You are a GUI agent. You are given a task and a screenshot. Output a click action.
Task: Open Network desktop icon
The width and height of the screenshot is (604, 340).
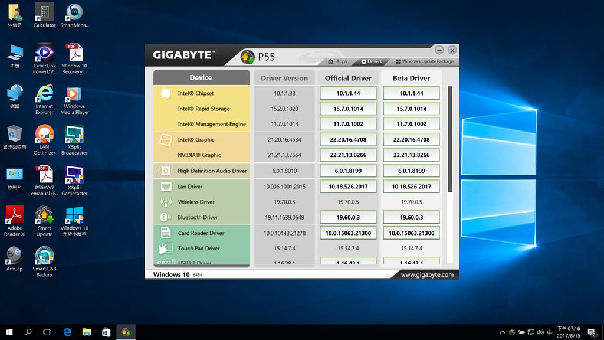[x=15, y=96]
